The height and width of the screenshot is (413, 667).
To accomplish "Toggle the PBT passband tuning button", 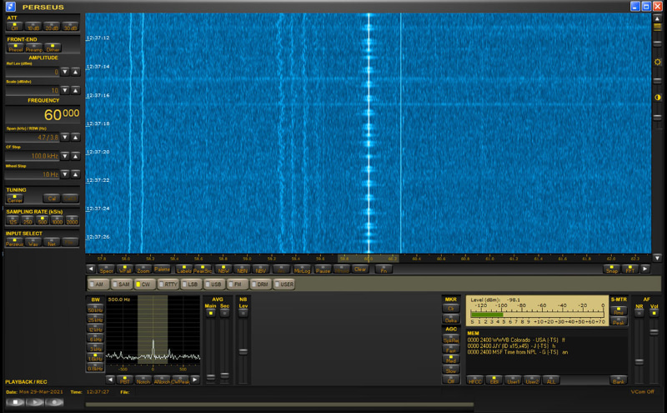I will (x=124, y=380).
